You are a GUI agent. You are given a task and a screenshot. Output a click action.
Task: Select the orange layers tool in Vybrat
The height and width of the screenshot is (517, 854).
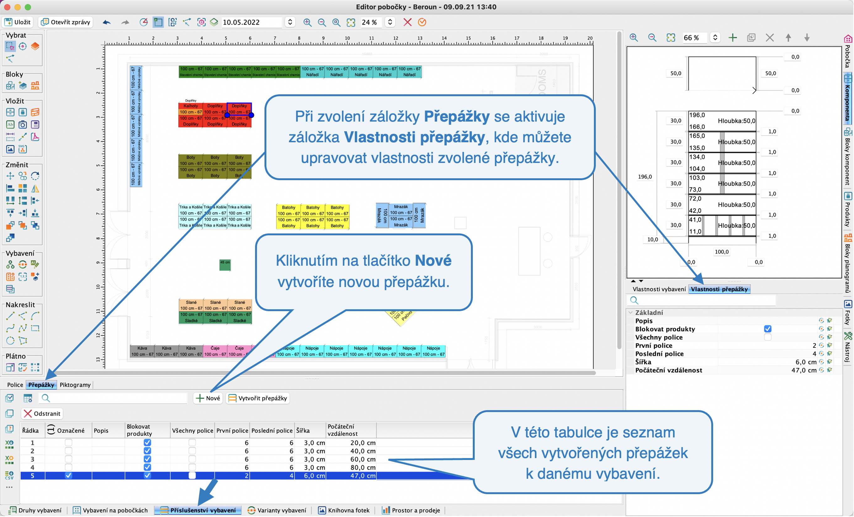(x=35, y=46)
